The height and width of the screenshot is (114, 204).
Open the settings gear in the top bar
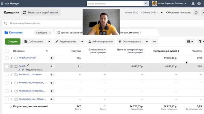tap(199, 3)
